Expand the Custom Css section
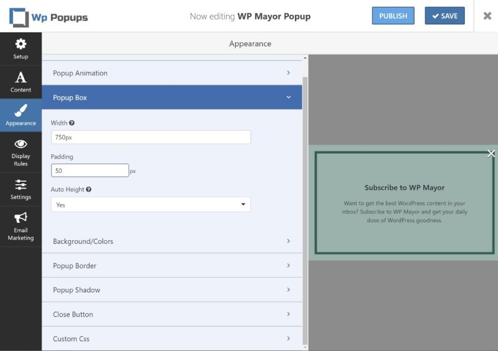498x351 pixels. click(x=172, y=339)
